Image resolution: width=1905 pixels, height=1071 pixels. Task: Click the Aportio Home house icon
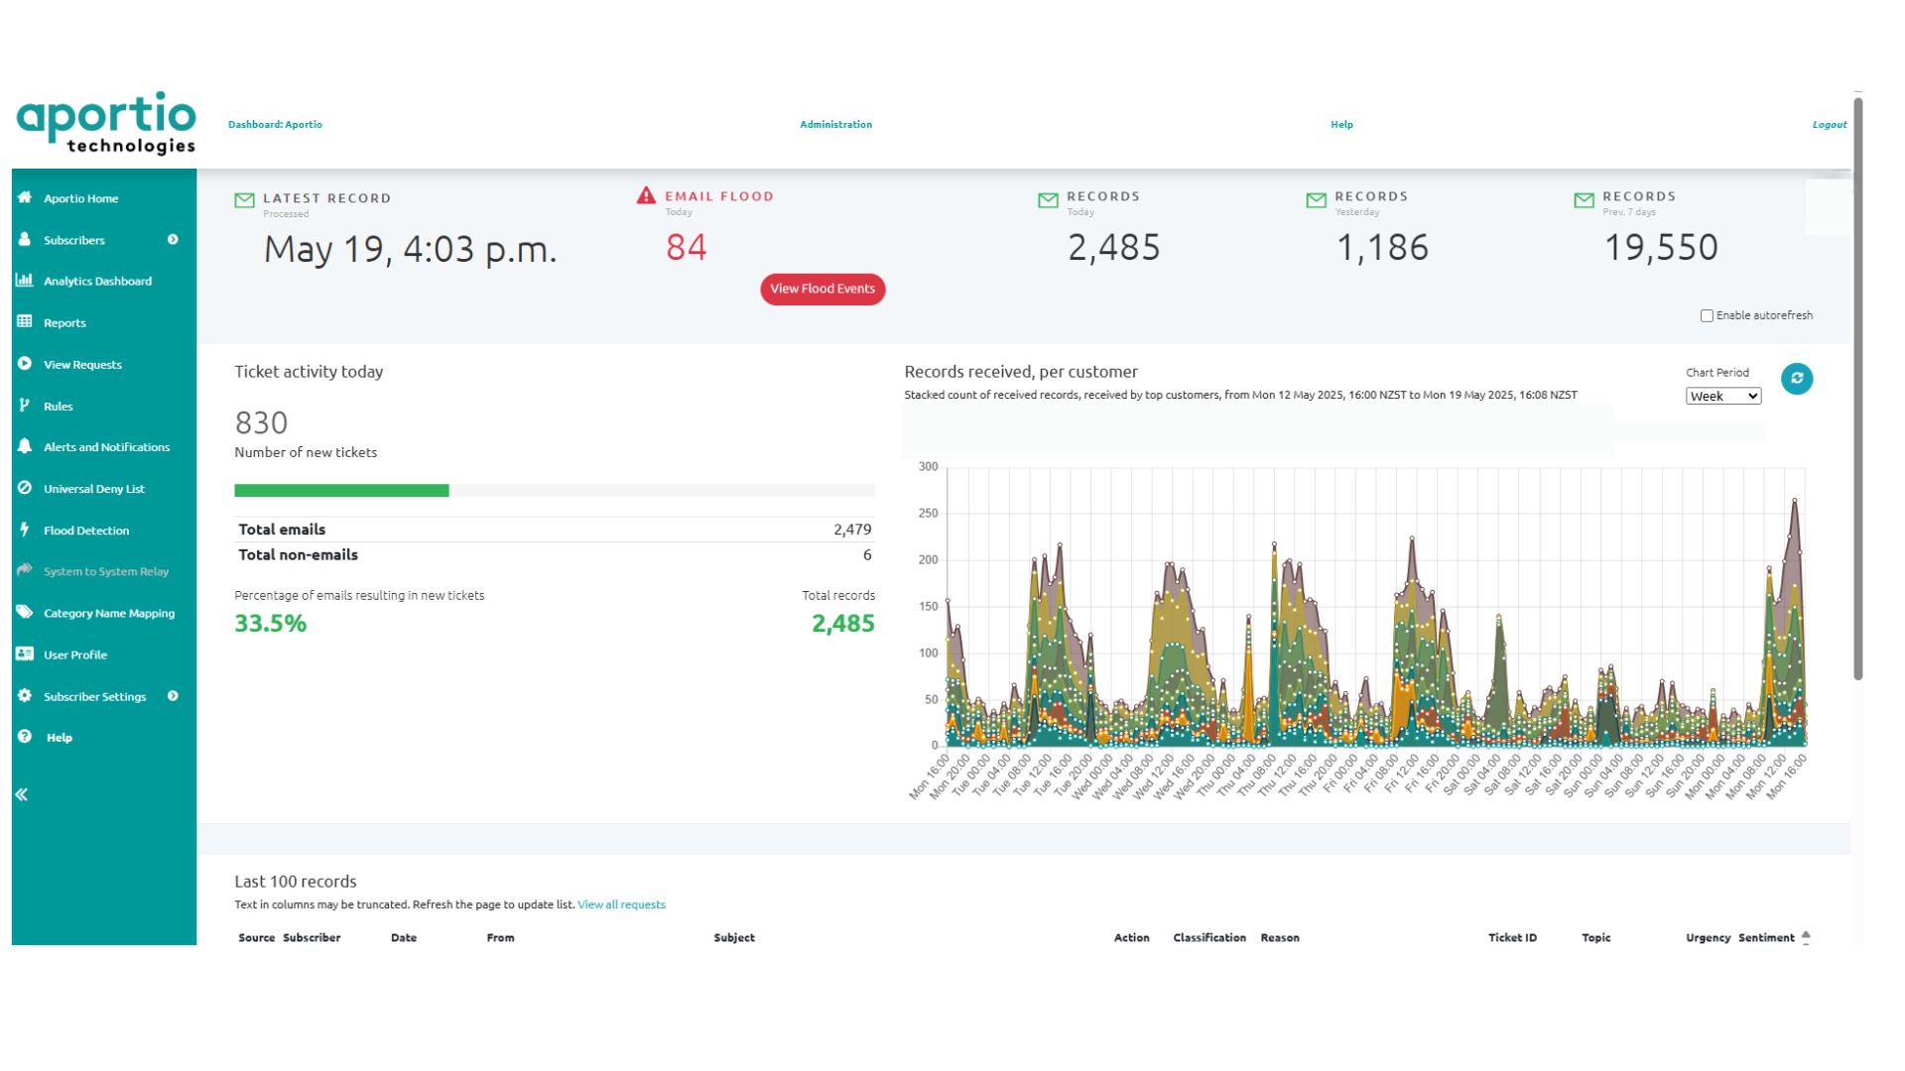click(x=25, y=197)
